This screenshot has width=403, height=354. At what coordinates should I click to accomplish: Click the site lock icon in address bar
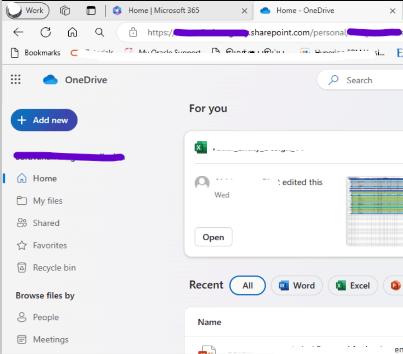click(133, 32)
